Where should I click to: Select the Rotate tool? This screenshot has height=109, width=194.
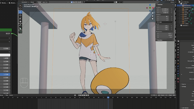20,15
